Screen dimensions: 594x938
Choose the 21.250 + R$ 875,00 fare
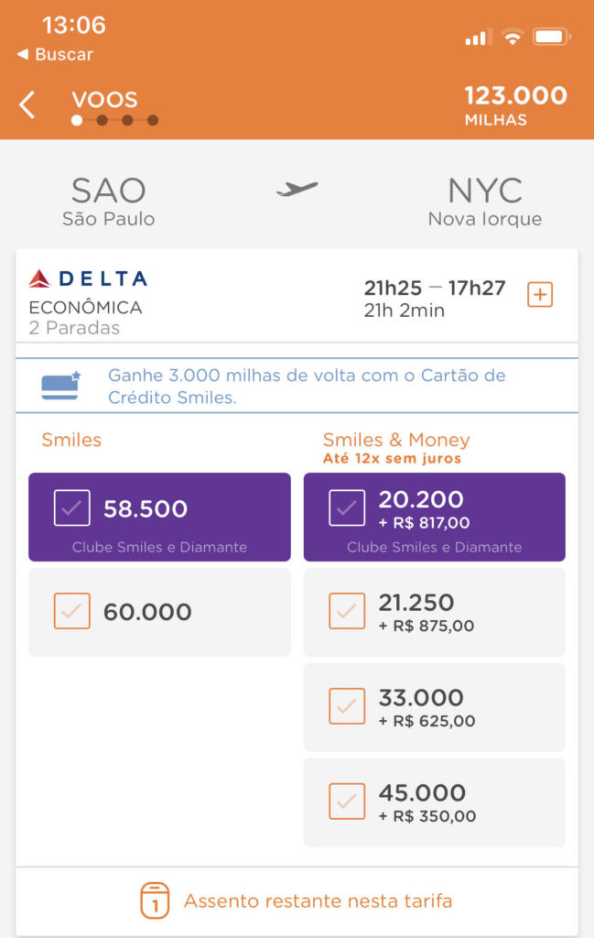435,611
